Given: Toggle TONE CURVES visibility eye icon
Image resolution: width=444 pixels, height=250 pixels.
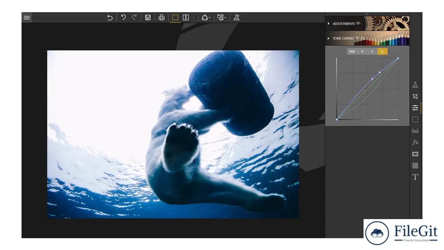Looking at the screenshot, I should click(357, 38).
